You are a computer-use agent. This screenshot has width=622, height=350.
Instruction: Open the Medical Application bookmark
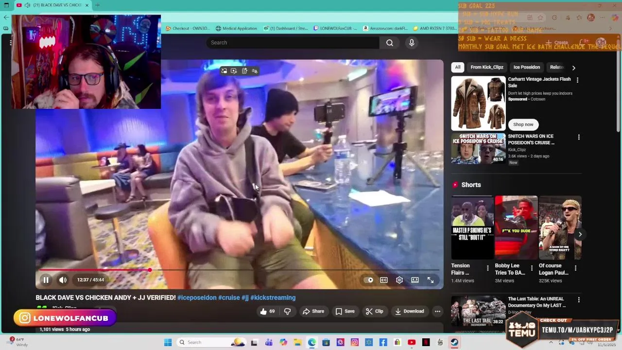tap(236, 28)
